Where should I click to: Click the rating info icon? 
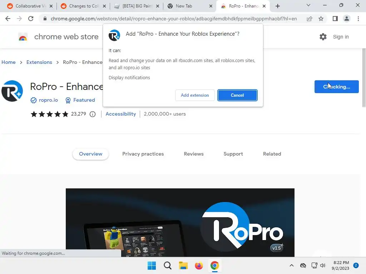tap(93, 114)
